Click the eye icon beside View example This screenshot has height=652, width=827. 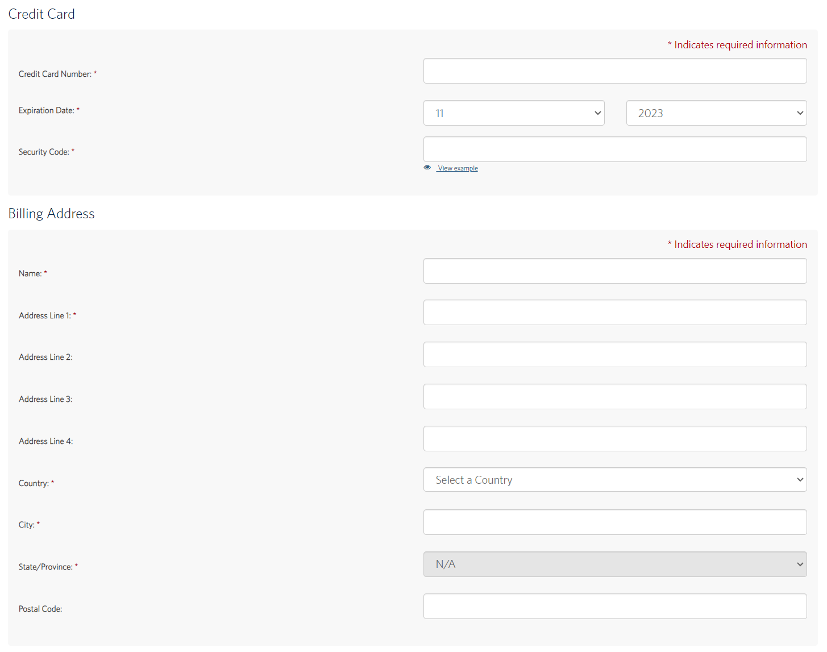[x=427, y=168]
